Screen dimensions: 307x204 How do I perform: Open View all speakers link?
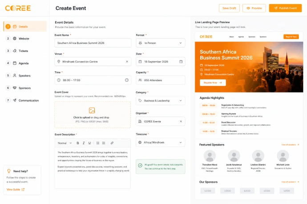point(290,145)
